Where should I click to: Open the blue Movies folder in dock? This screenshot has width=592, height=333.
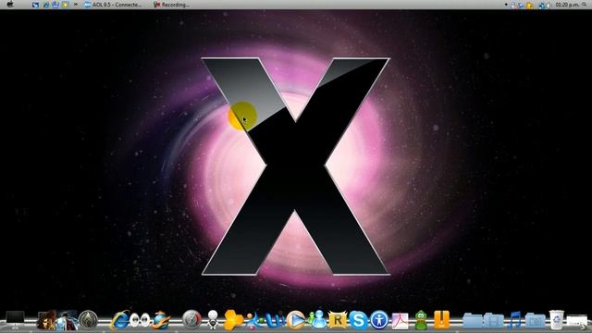pos(493,321)
